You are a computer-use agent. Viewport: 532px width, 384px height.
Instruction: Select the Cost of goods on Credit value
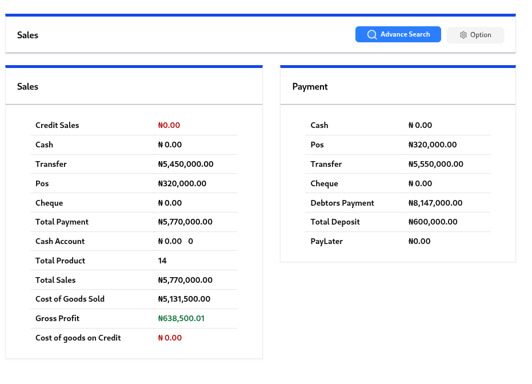point(170,338)
